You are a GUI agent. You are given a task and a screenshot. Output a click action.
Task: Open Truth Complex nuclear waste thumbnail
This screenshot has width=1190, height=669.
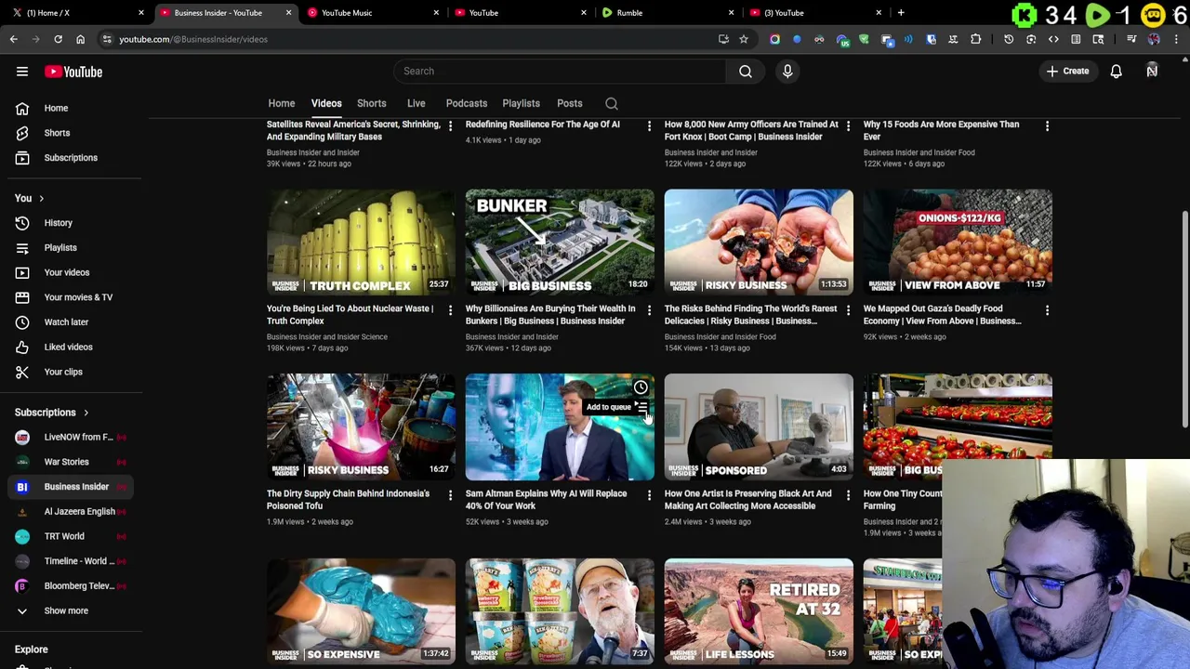[361, 243]
